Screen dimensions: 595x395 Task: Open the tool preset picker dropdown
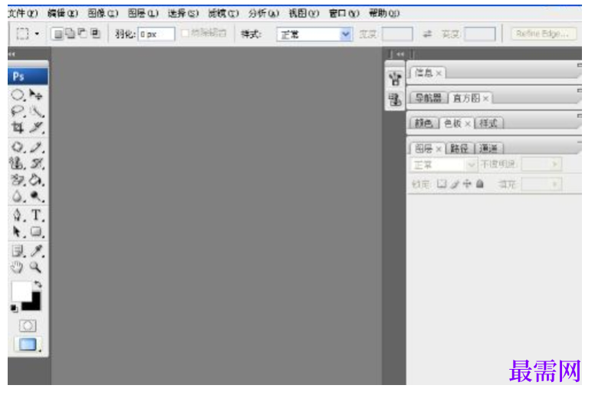(x=37, y=34)
